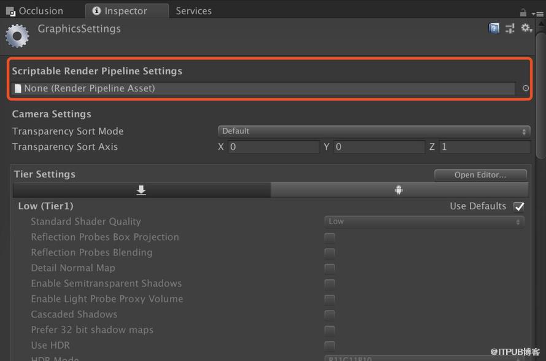Viewport: 546px width, 361px height.
Task: Switch to the Services tab
Action: pyautogui.click(x=194, y=11)
